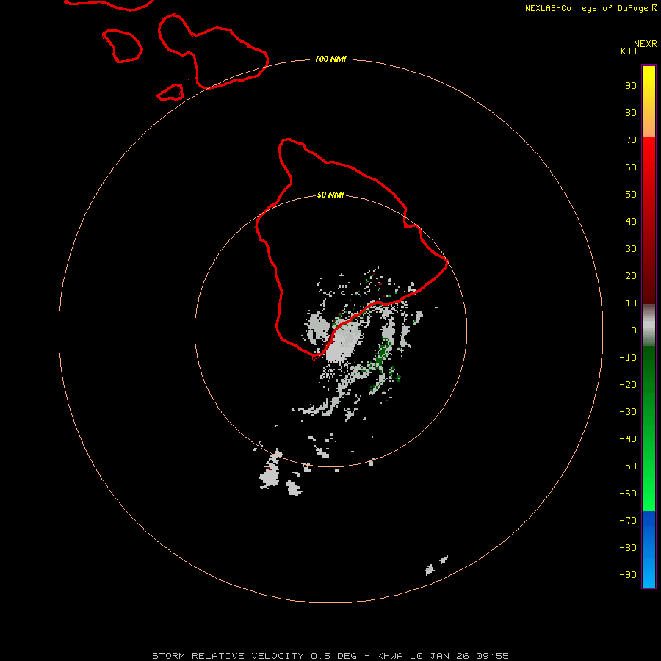
Task: Click the '40' value on the color scale
Action: [x=631, y=221]
